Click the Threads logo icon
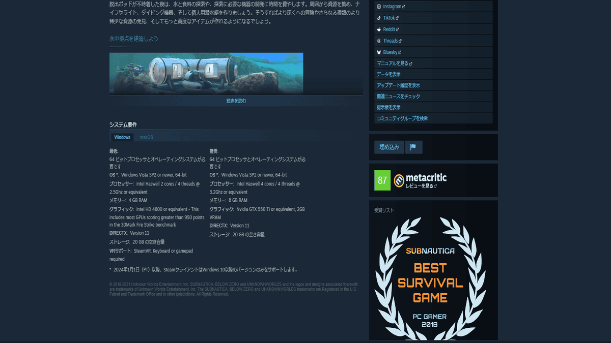The height and width of the screenshot is (343, 611). coord(378,41)
